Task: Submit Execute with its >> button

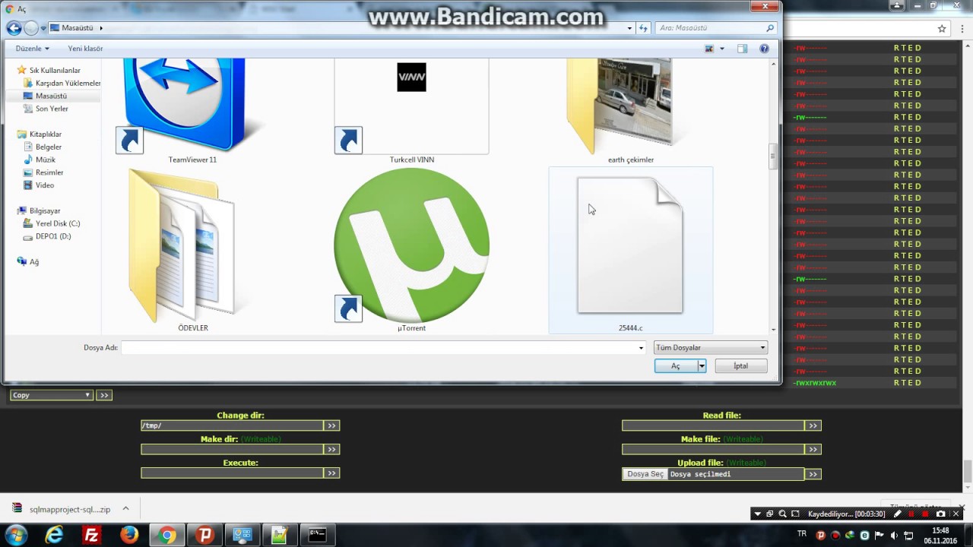Action: click(331, 473)
